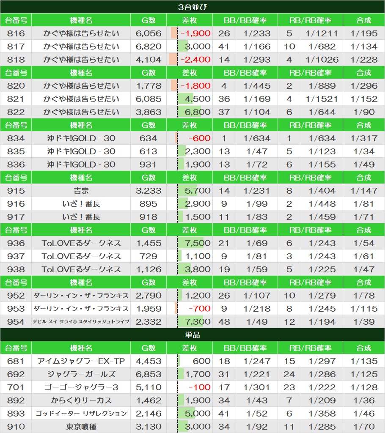Click 東京喰種 name in row 910

pos(81,427)
